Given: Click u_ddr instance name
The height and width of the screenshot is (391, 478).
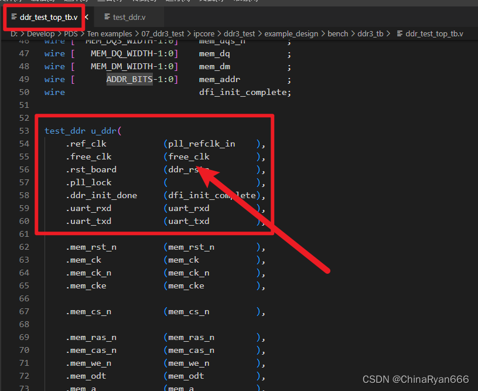Looking at the screenshot, I should point(104,131).
